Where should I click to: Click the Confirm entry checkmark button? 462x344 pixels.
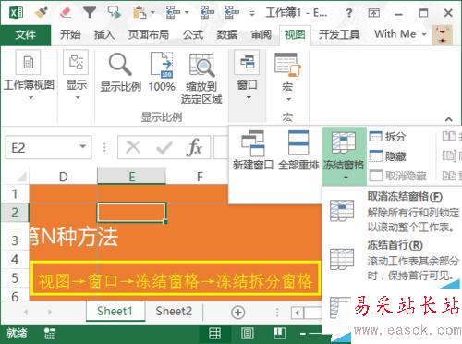coord(164,147)
